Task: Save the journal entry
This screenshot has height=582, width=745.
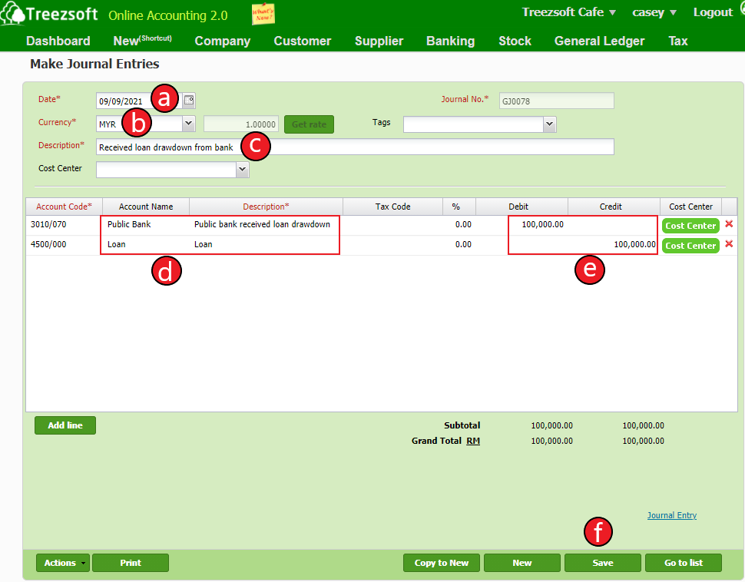Action: (x=602, y=563)
